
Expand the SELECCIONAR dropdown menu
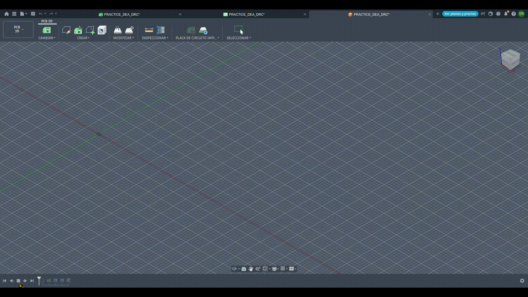(x=239, y=38)
